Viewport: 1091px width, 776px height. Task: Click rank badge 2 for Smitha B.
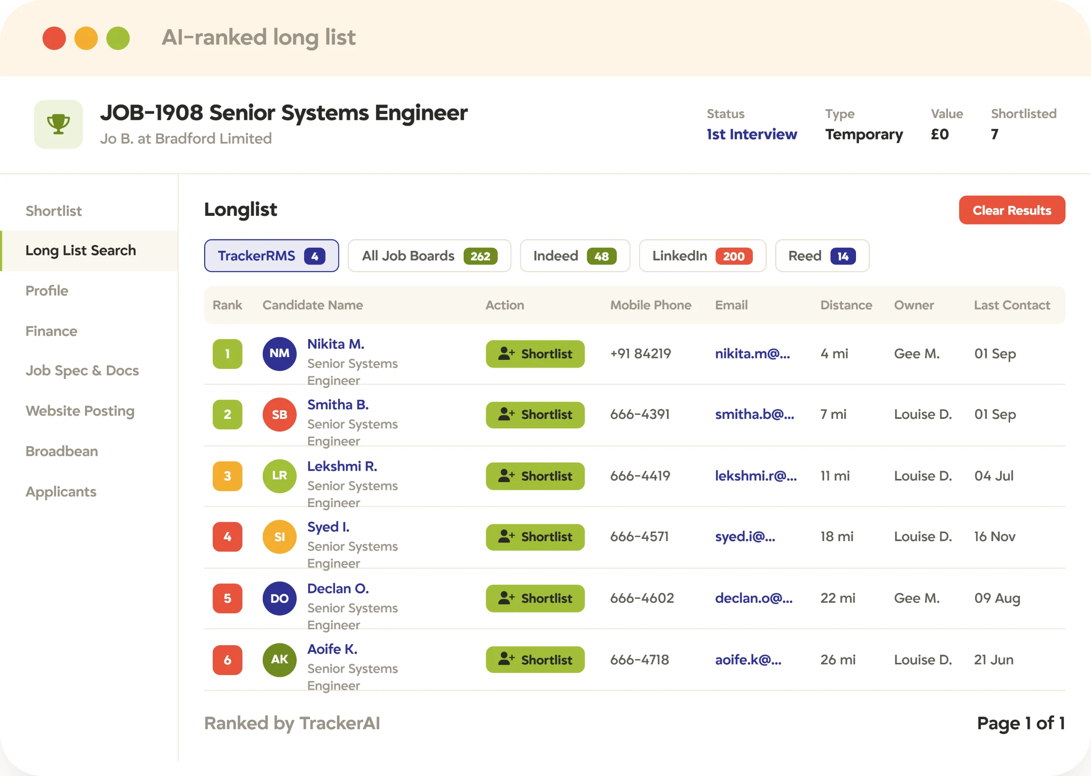[228, 415]
